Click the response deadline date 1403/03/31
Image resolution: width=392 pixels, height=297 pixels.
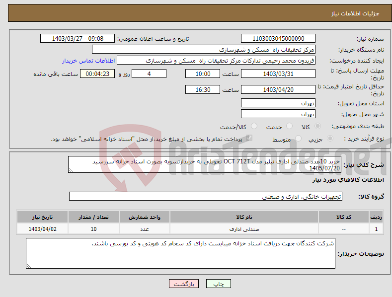coord(278,74)
